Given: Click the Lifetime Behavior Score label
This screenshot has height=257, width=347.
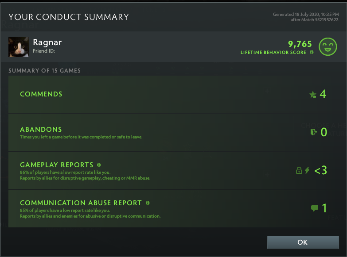Looking at the screenshot, I should tap(273, 52).
